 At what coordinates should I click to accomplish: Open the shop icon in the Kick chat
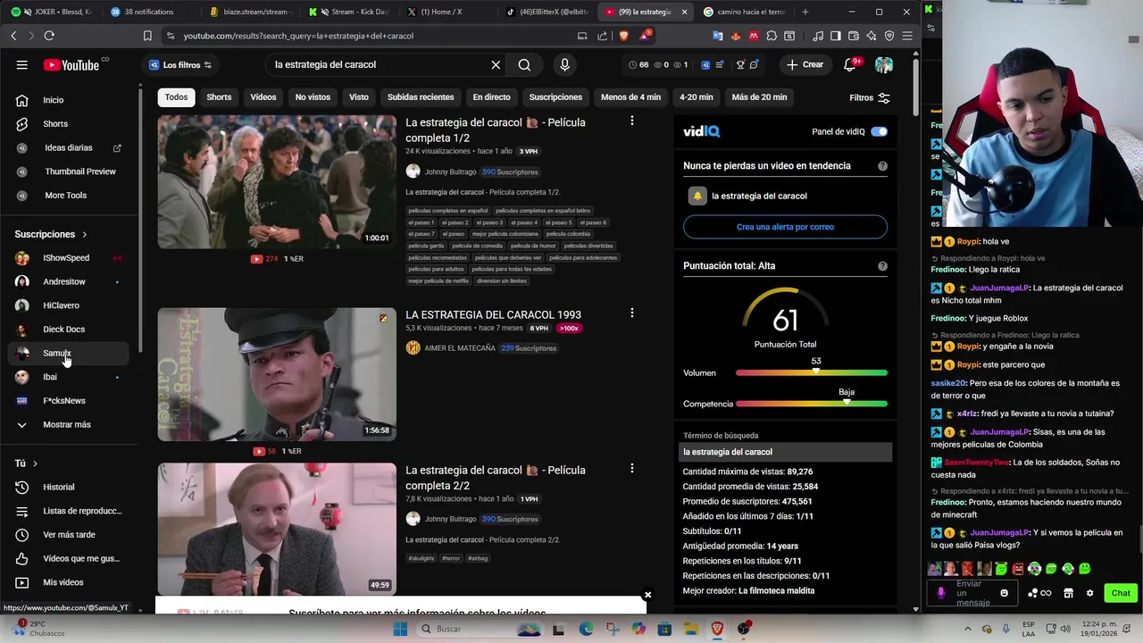pos(1068,593)
